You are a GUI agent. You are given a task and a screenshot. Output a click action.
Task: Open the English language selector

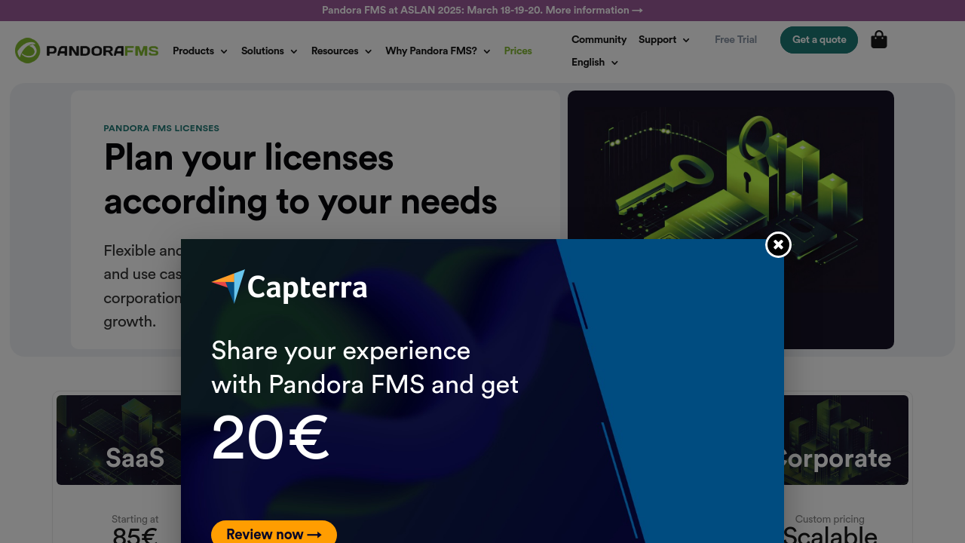pyautogui.click(x=595, y=63)
